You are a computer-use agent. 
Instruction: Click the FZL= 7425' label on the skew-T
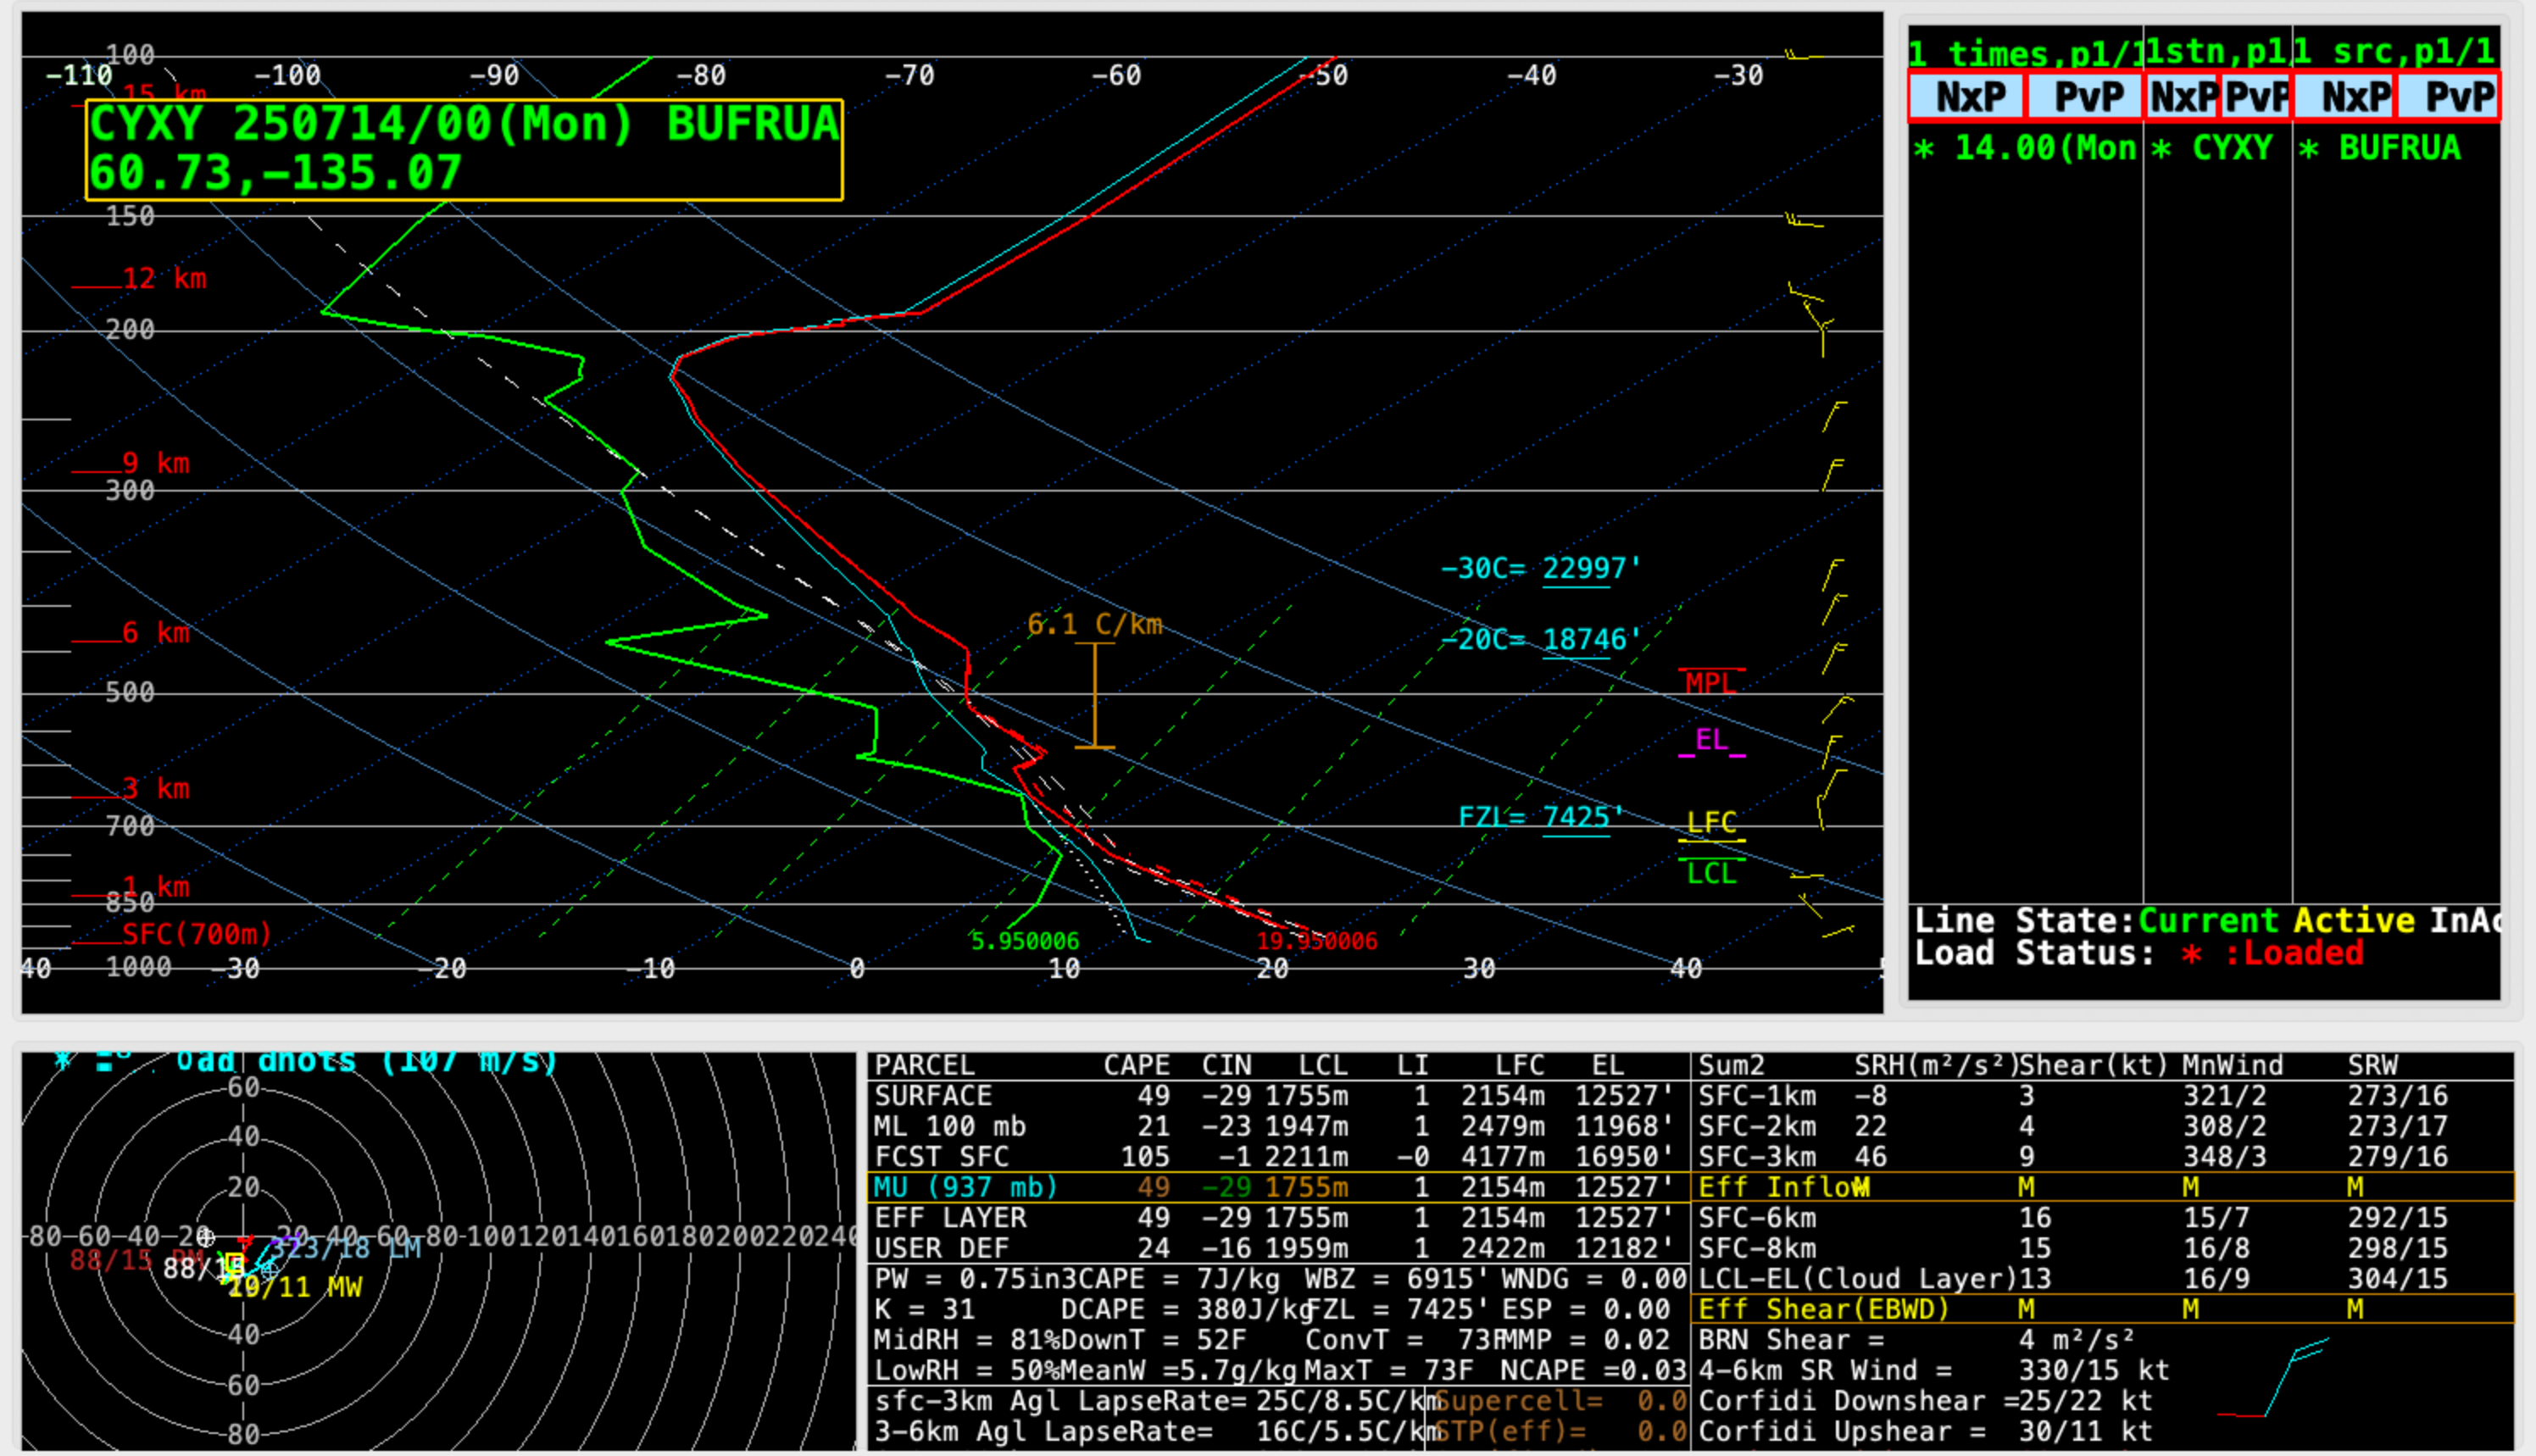point(1540,818)
